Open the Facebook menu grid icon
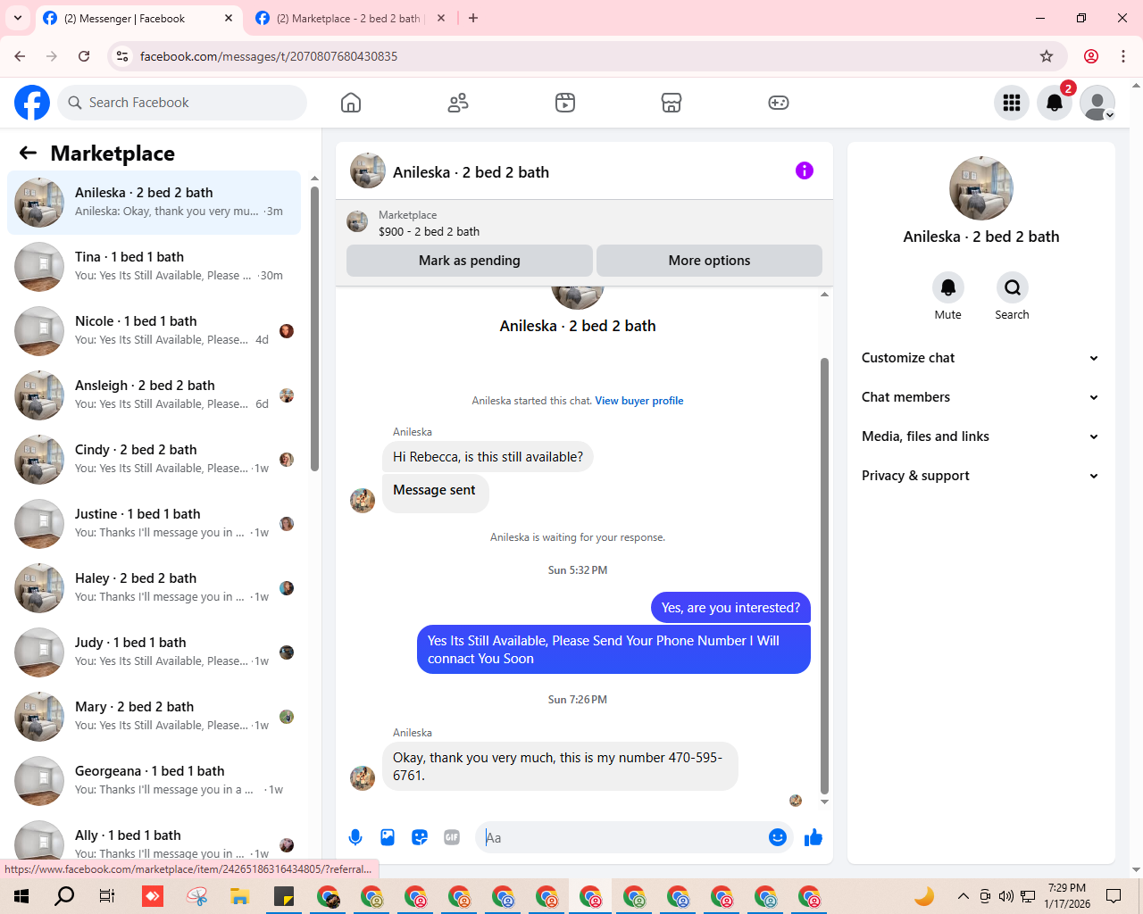The image size is (1143, 914). click(x=1012, y=103)
